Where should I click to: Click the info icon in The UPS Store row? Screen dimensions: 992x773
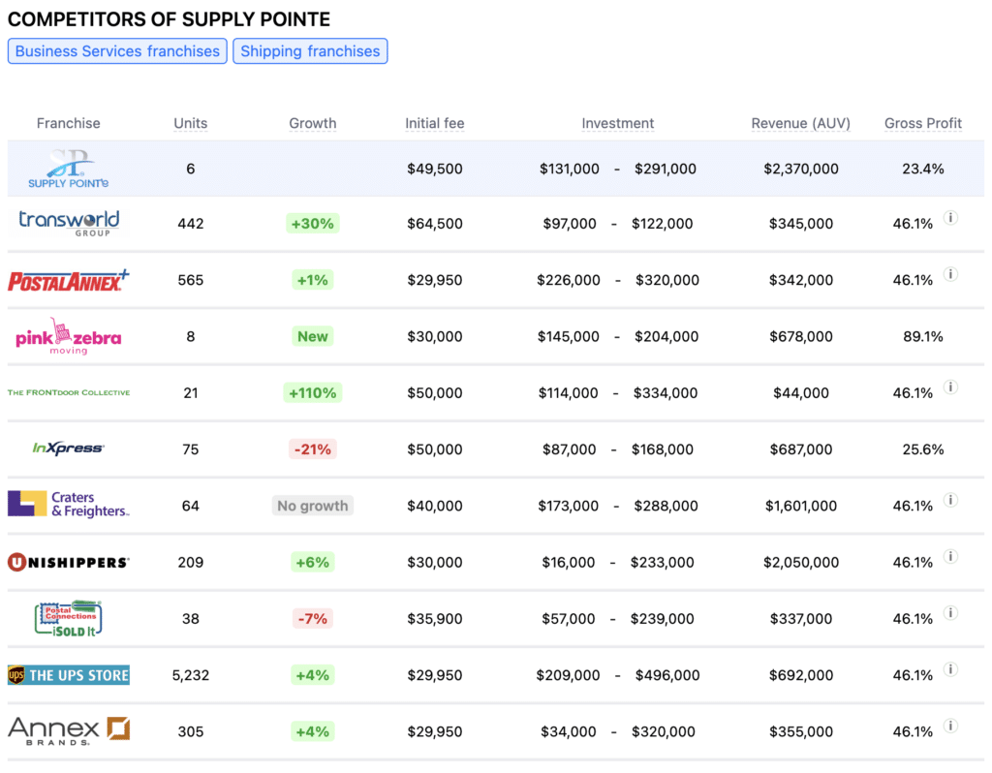point(950,669)
